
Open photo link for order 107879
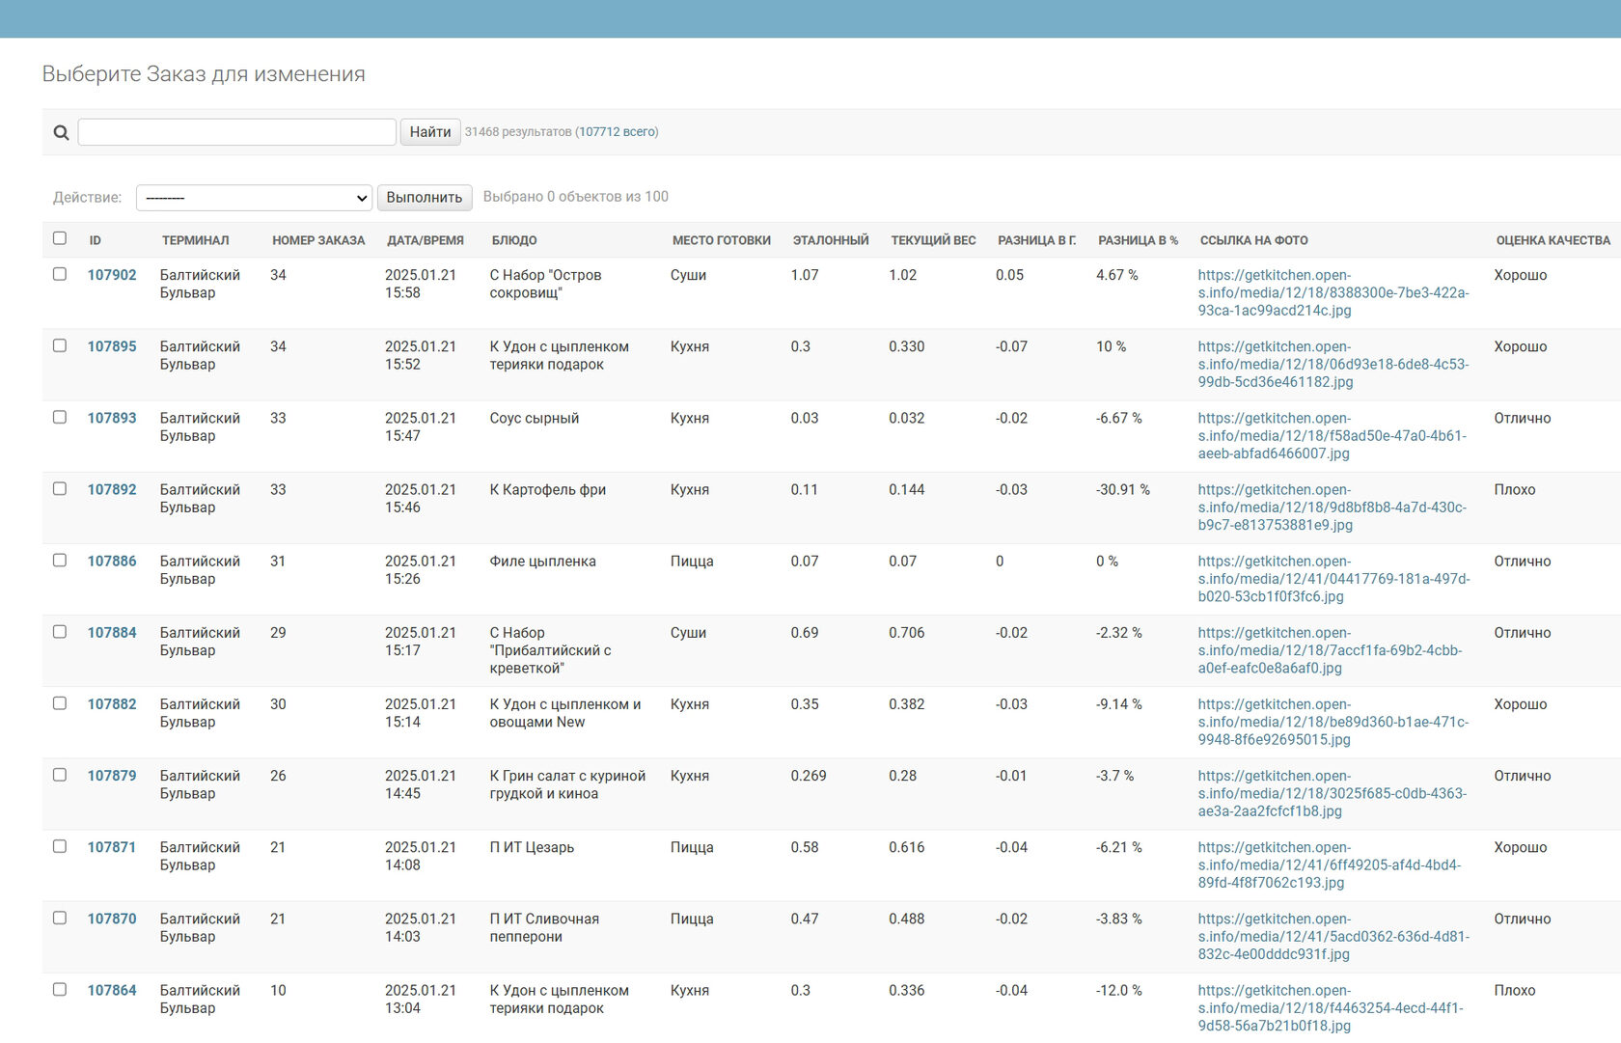click(x=1333, y=792)
